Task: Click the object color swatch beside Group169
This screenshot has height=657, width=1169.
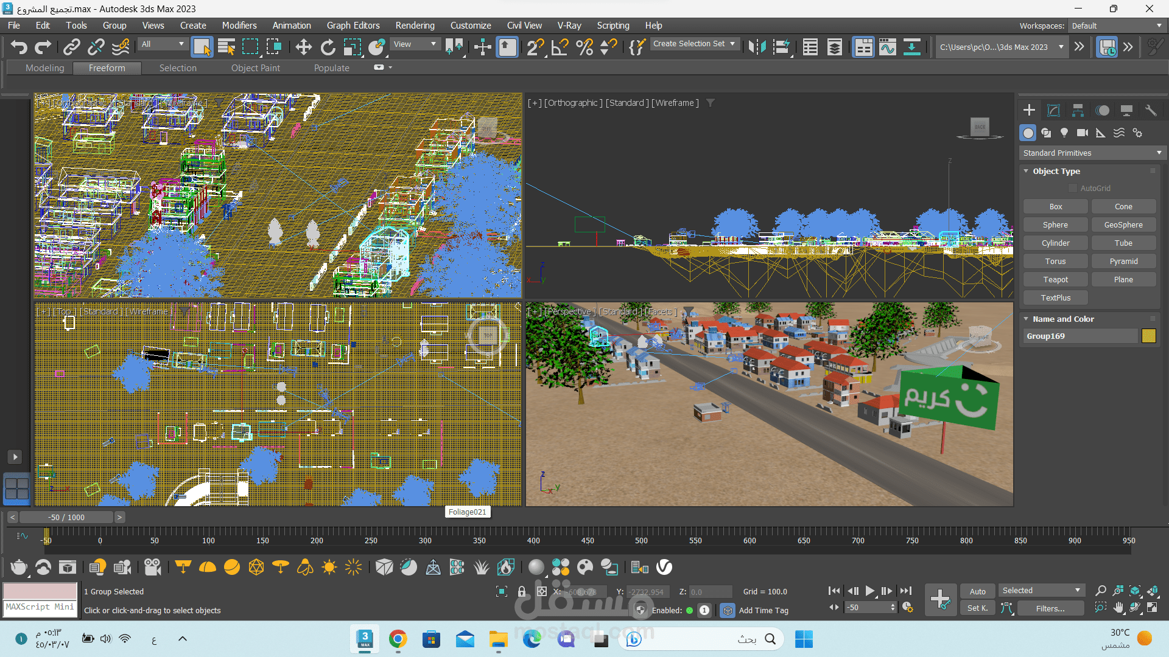Action: point(1149,336)
